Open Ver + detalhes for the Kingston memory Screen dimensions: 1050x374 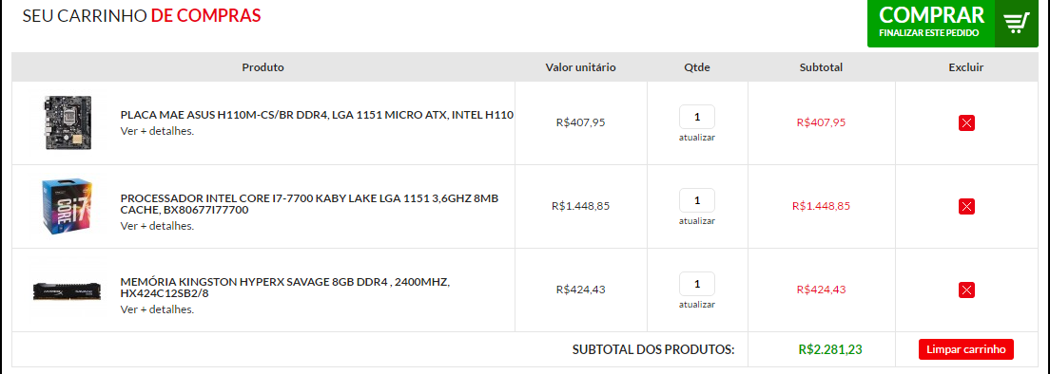tap(157, 309)
